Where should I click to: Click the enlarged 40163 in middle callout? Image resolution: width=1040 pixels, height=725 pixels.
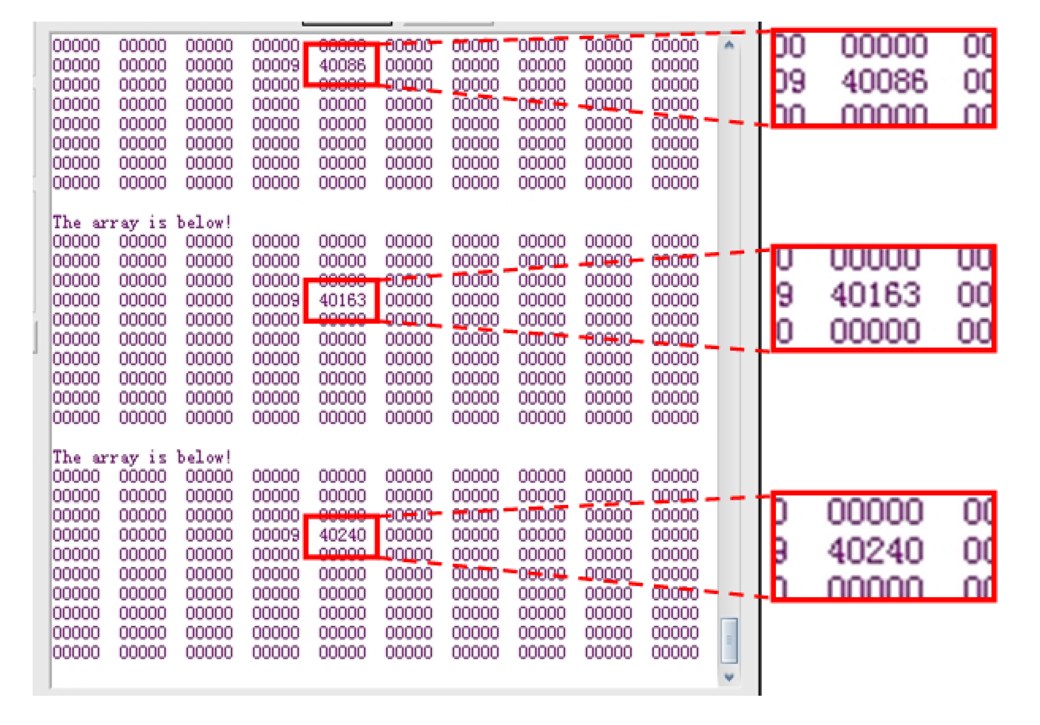[x=875, y=295]
